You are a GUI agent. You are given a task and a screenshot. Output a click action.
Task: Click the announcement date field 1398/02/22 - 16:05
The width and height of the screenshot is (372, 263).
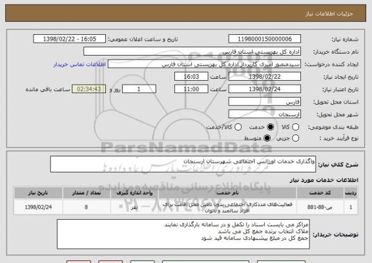pos(70,39)
